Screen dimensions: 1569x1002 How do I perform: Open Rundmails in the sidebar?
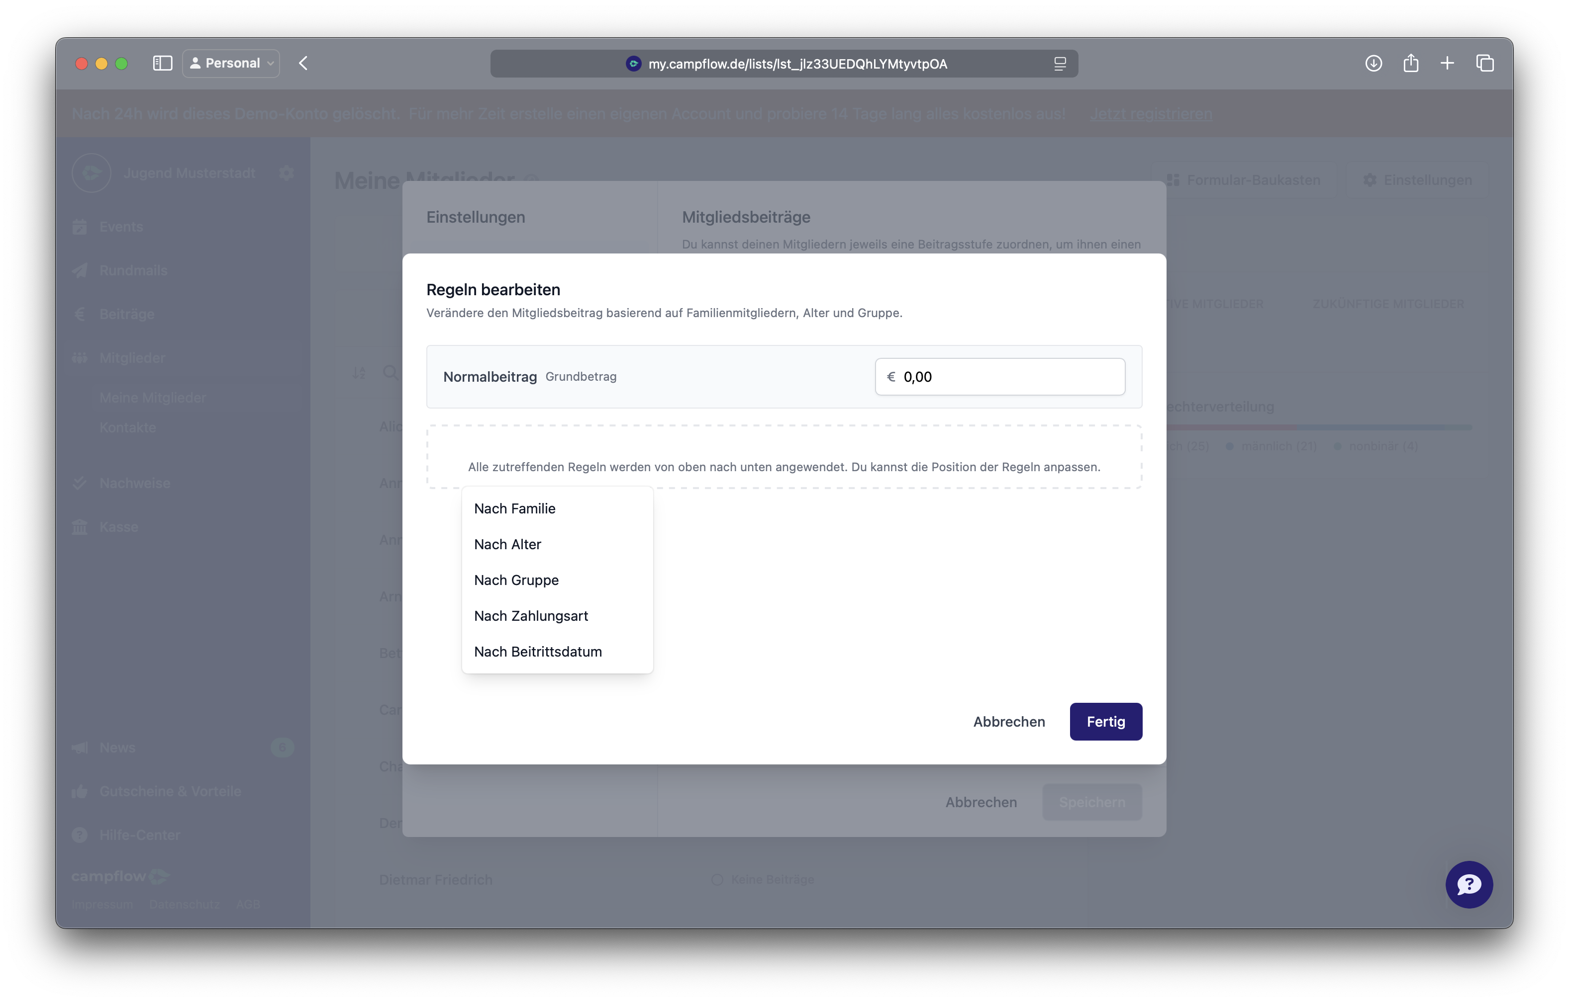click(133, 270)
